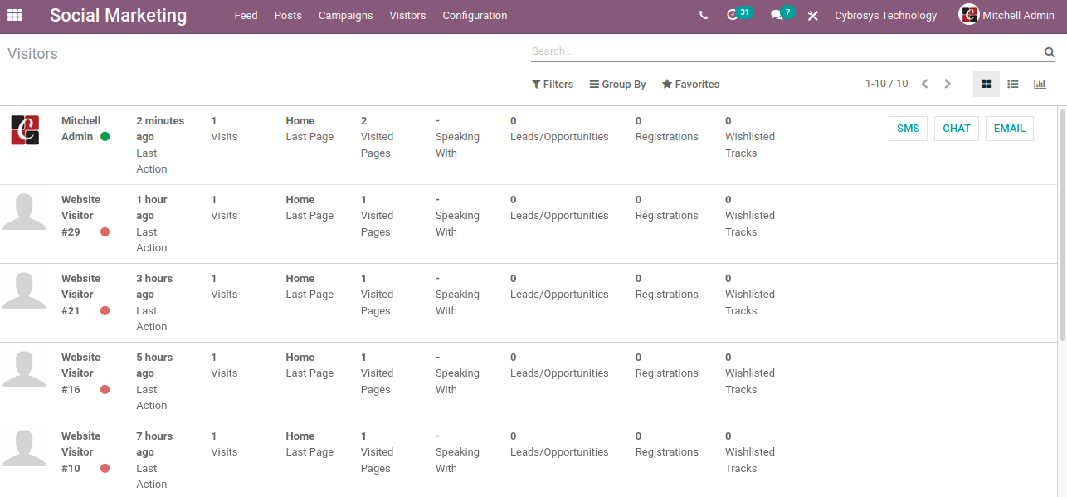
Task: Click the phone call icon
Action: [704, 16]
